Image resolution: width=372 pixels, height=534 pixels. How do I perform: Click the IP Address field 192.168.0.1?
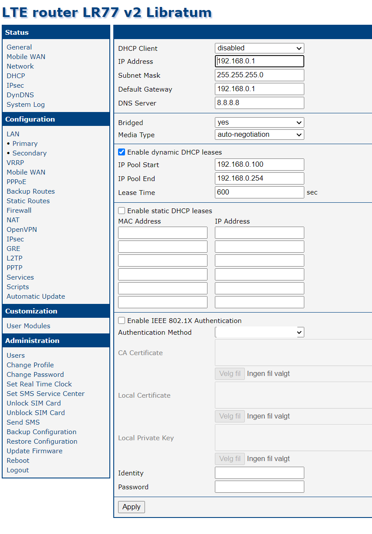260,61
